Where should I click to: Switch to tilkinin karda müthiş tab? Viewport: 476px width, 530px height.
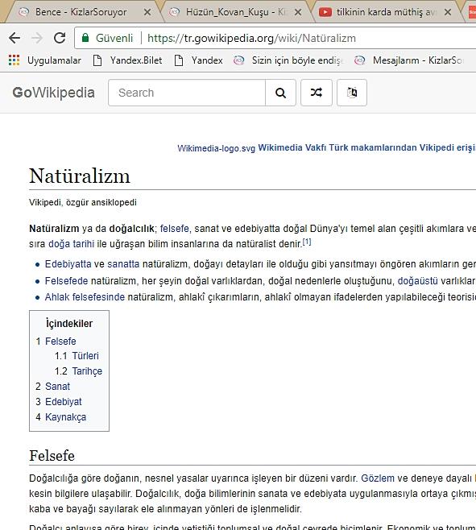click(x=386, y=12)
